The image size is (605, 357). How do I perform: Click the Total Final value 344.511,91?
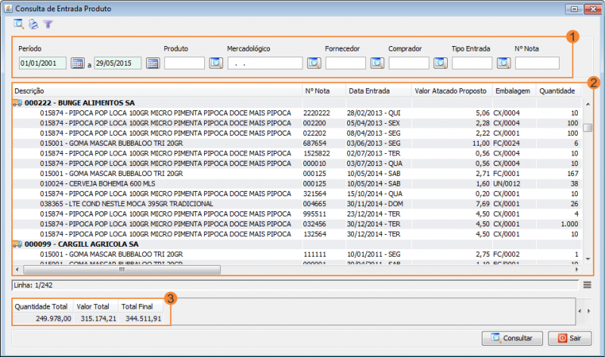[x=143, y=319]
